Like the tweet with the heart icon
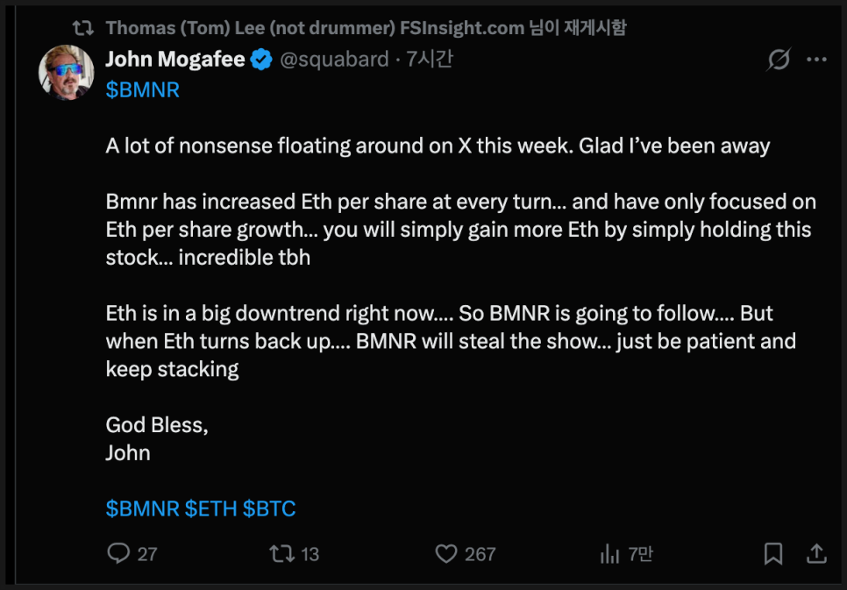This screenshot has width=847, height=590. (446, 553)
